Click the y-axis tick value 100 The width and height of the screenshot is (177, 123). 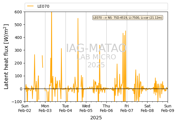pyautogui.click(x=18, y=76)
